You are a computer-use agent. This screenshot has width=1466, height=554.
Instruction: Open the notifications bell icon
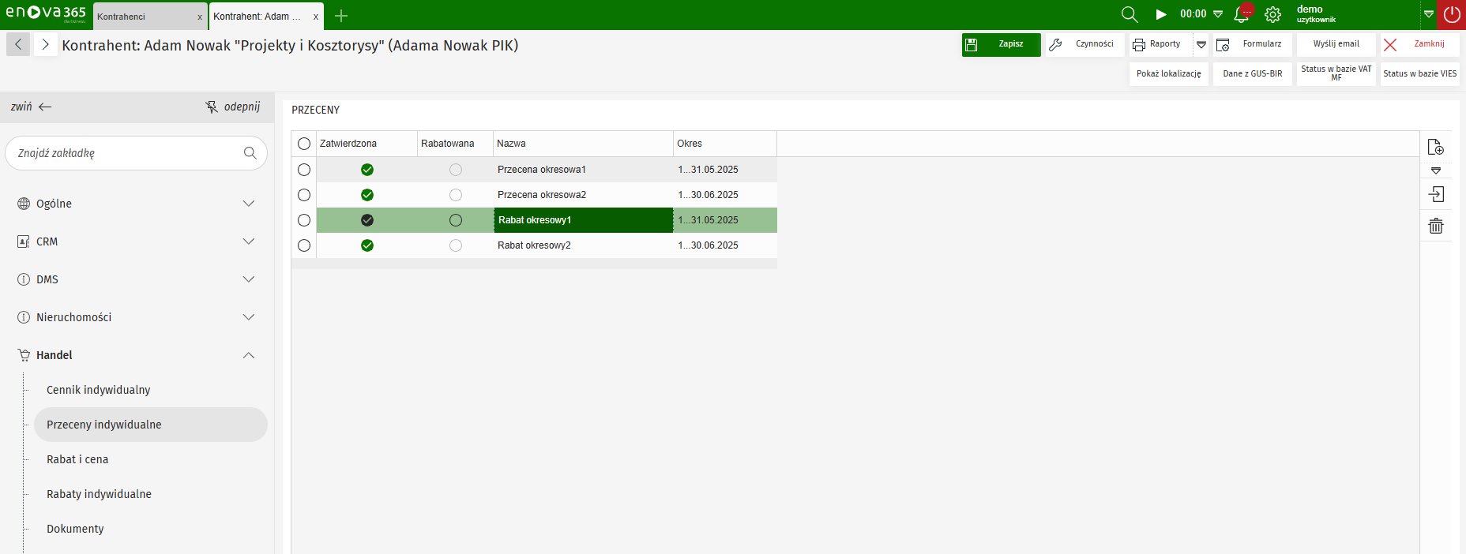(x=1242, y=14)
